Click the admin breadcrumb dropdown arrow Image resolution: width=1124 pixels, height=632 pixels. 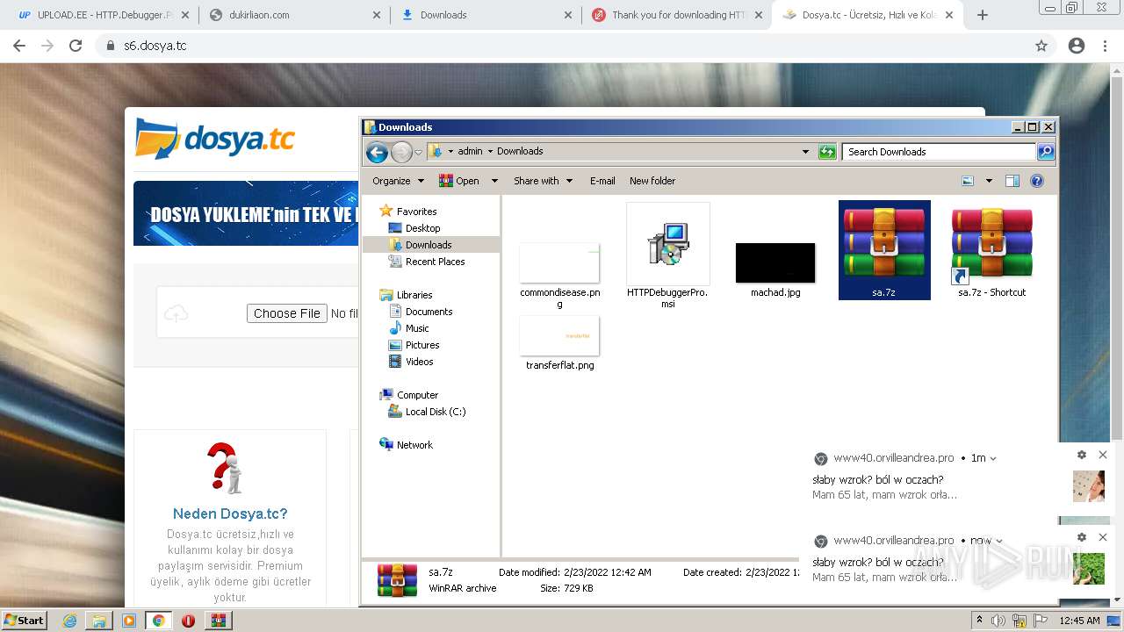[490, 152]
